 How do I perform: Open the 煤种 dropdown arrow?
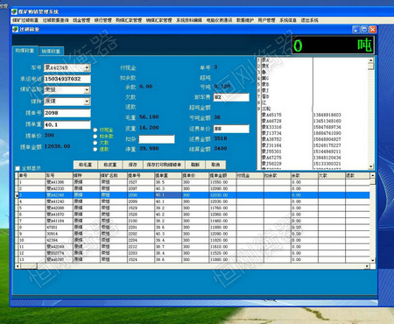point(87,102)
